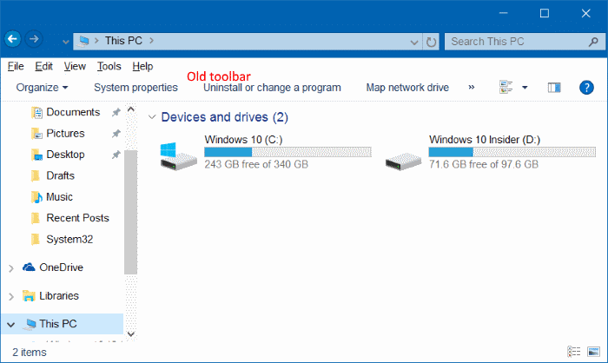Select the Windows 10 (C:) drive icon
608x363 pixels.
click(x=178, y=156)
